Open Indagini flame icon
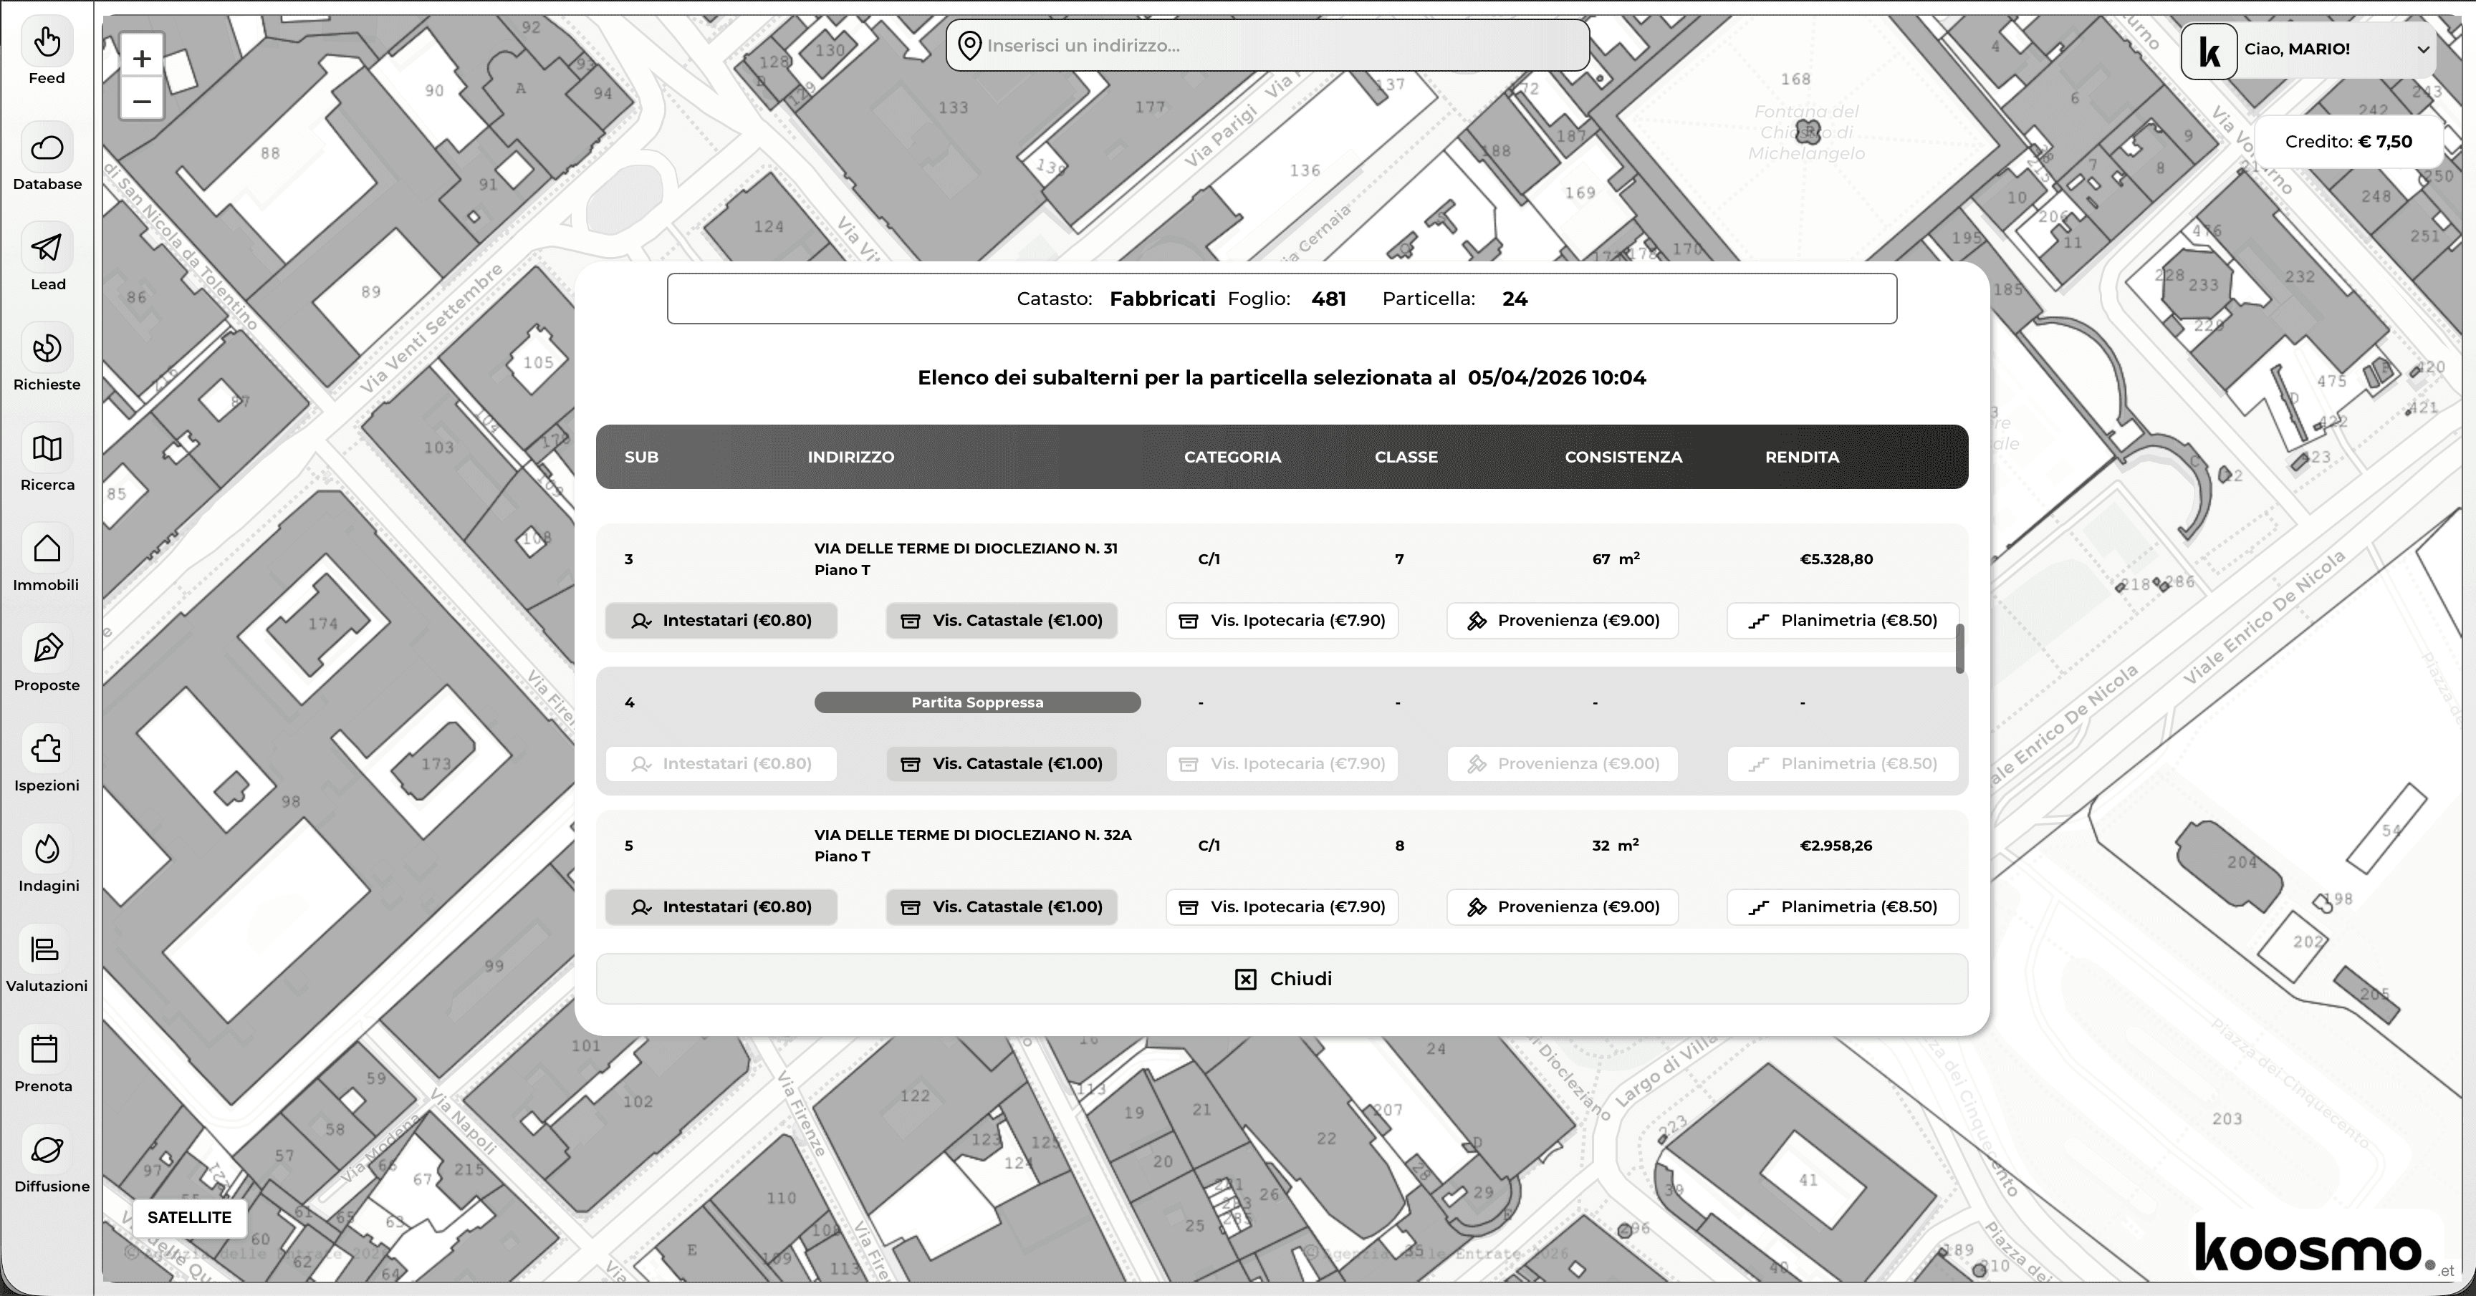 (x=46, y=849)
